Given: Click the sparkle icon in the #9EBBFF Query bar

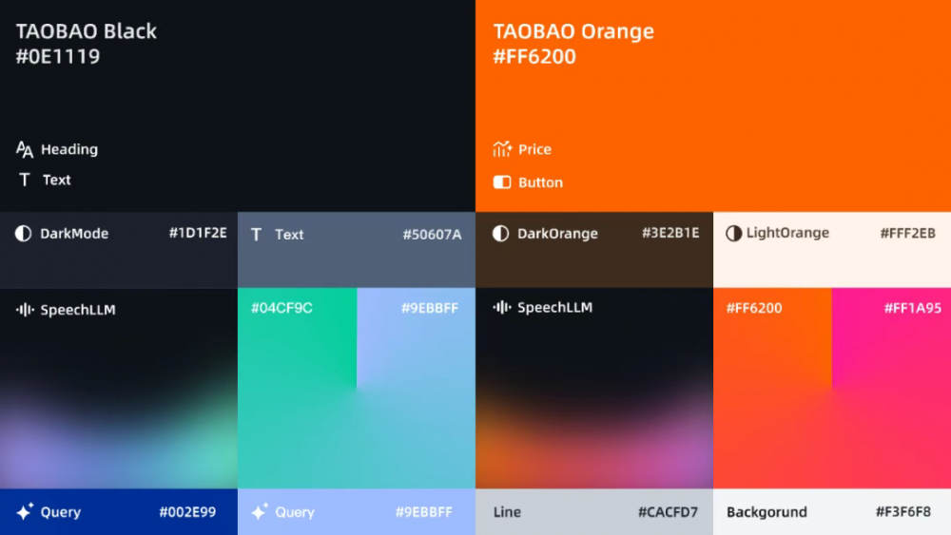Looking at the screenshot, I should tap(260, 511).
